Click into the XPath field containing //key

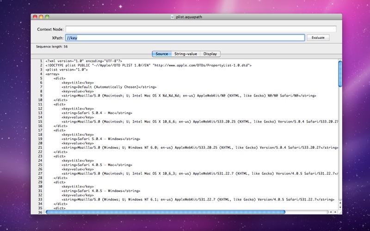tap(185, 38)
